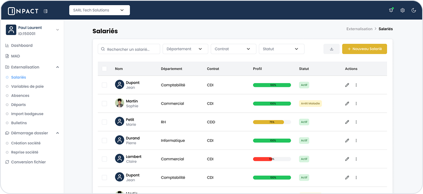Screen dimensions: 423x194
Task: Click Paul Laurent's profile avatar
Action: click(11, 30)
